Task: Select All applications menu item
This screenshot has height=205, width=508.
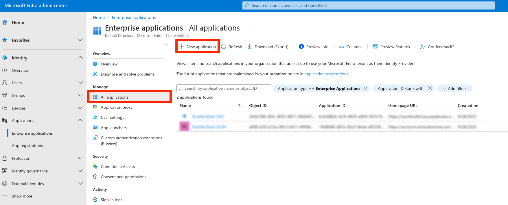Action: (130, 97)
